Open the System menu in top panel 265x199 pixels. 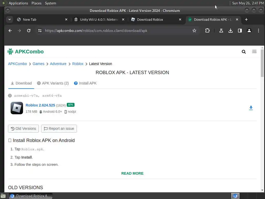click(x=50, y=3)
